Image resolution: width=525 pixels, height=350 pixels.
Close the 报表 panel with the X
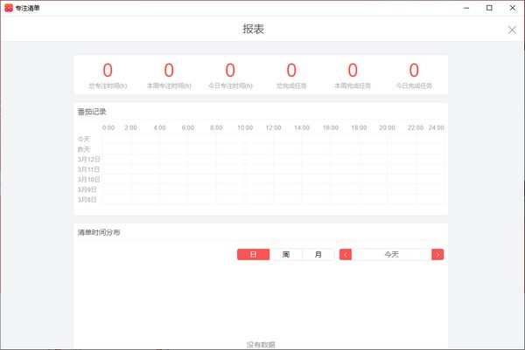coord(512,30)
